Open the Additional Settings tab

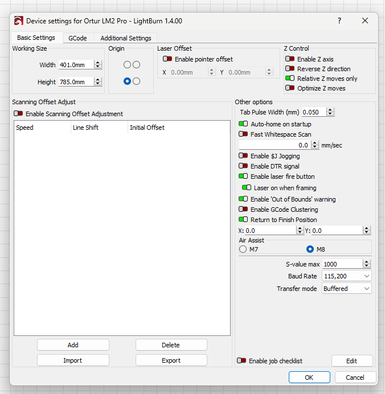tap(126, 38)
